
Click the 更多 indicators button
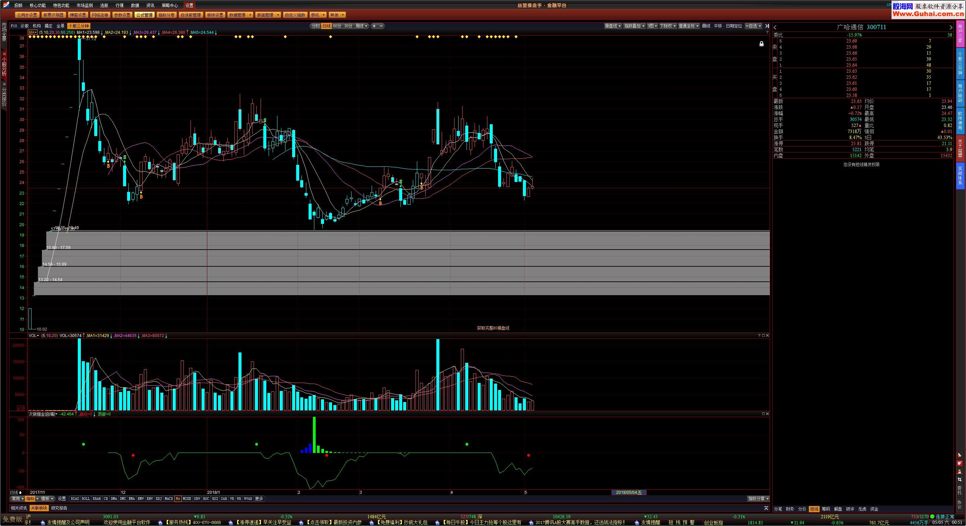(x=259, y=499)
